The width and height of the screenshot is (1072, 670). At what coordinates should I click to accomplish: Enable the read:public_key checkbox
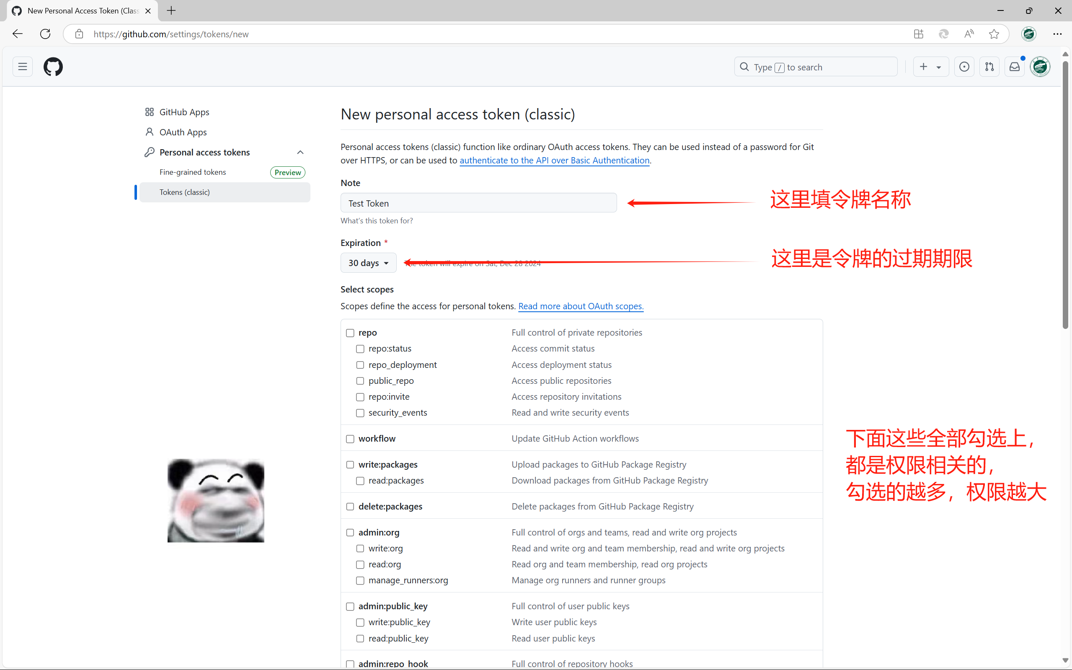pyautogui.click(x=360, y=639)
